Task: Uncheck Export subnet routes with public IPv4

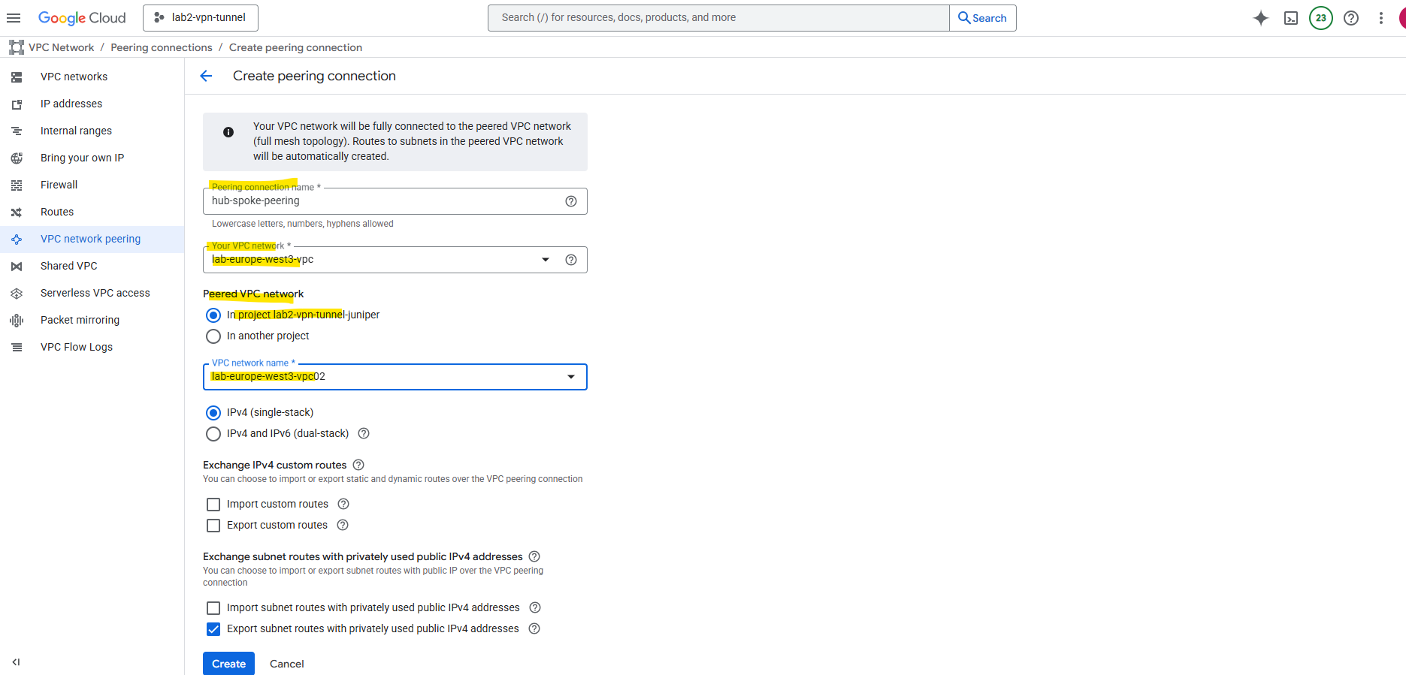Action: pyautogui.click(x=213, y=629)
